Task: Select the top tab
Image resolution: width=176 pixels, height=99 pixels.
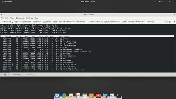Action: point(4,75)
